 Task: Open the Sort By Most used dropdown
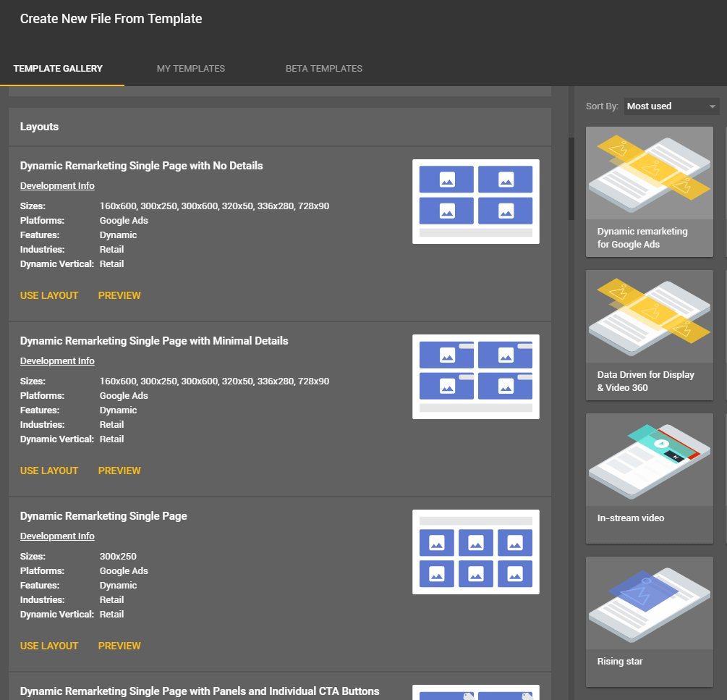pyautogui.click(x=671, y=106)
